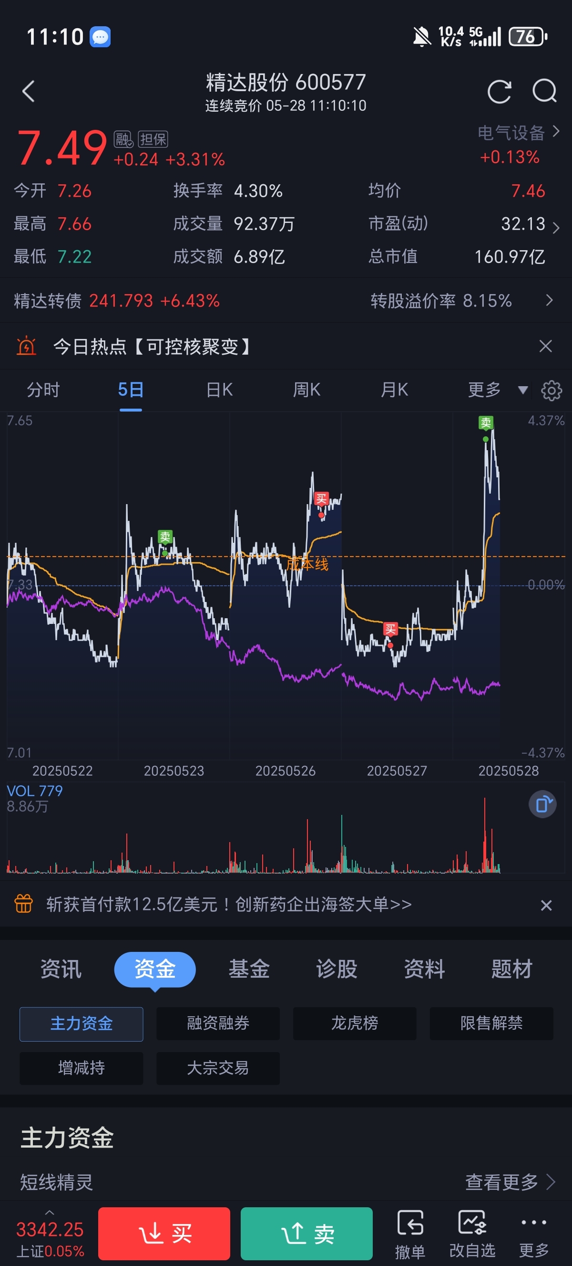The height and width of the screenshot is (1266, 572).
Task: Select the 融资融券 sub-tab
Action: (218, 1023)
